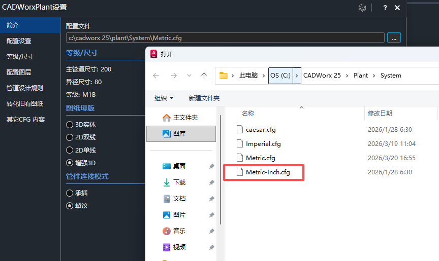Click the help question mark icon
439x261 pixels.
[x=385, y=8]
